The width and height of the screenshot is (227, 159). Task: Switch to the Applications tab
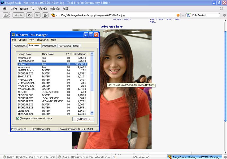20,46
